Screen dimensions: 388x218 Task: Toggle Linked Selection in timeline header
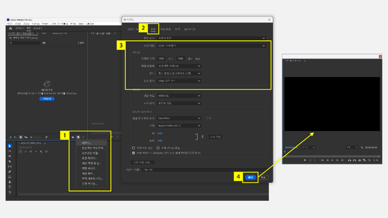click(x=31, y=151)
